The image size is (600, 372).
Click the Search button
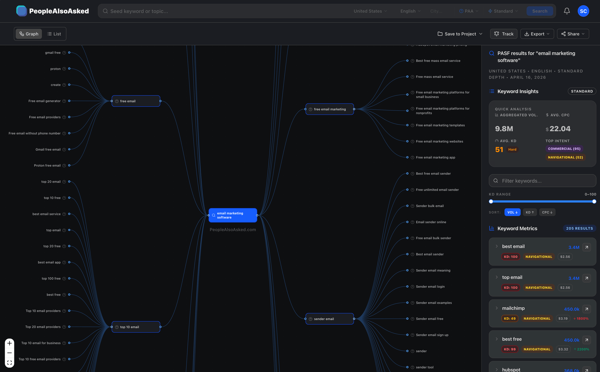[540, 11]
